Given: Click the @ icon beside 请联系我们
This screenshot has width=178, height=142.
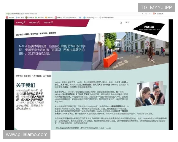Looking at the screenshot, I should click(x=39, y=23).
